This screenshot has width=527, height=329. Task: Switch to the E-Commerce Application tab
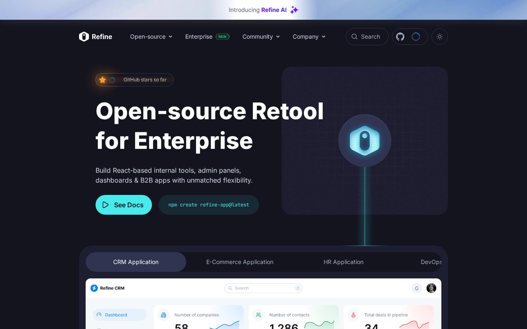[240, 262]
